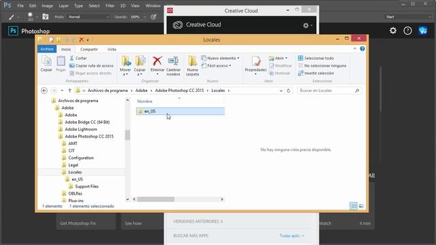Click the navigation tree vertical scrollbar thumb
The image size is (436, 245).
(127, 135)
